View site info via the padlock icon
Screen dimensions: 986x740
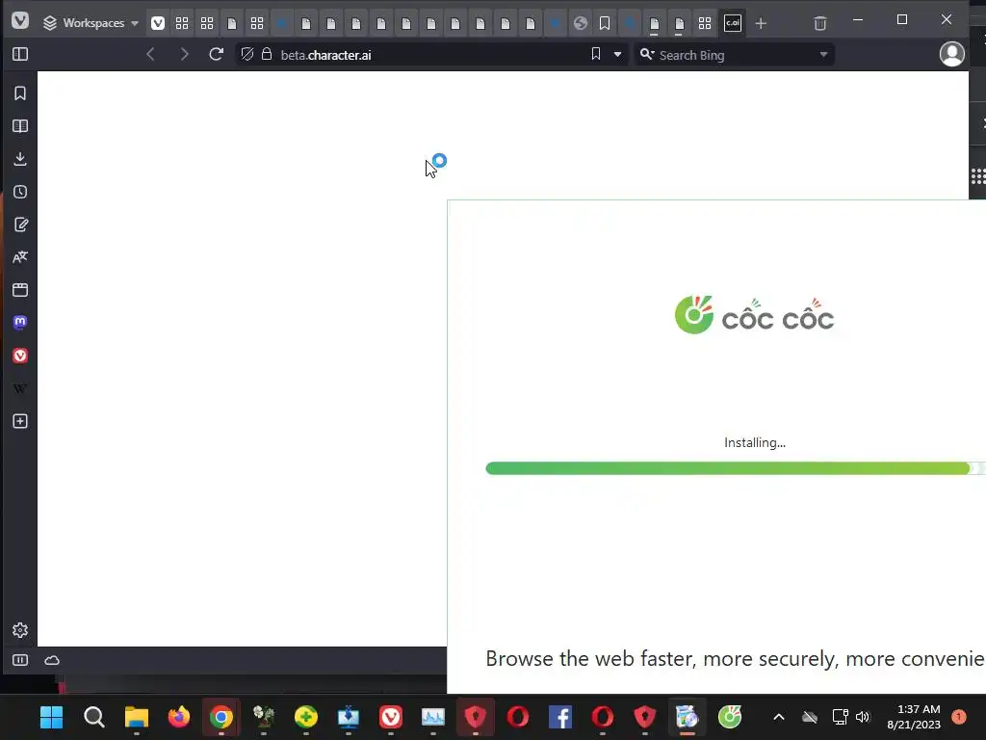tap(267, 54)
